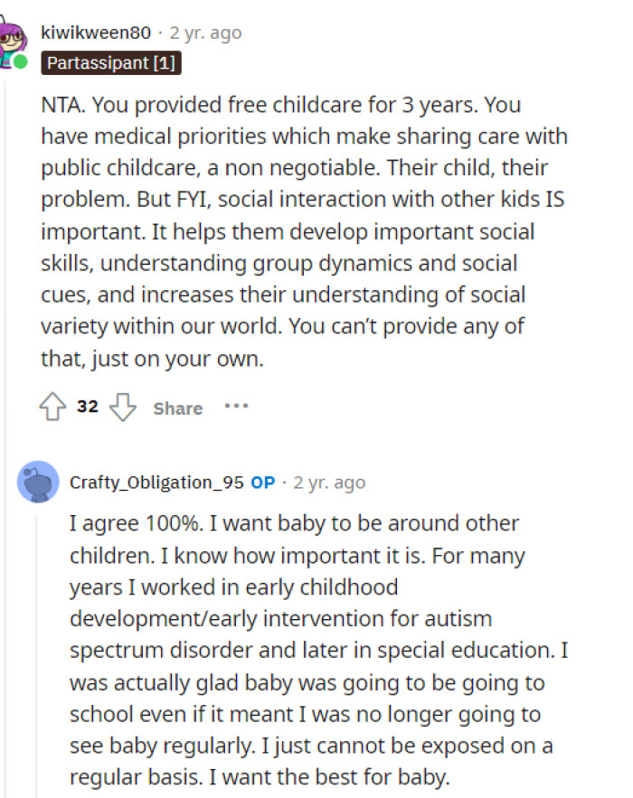Open the three-dot more options dropdown
Viewport: 633px width, 798px height.
236,407
